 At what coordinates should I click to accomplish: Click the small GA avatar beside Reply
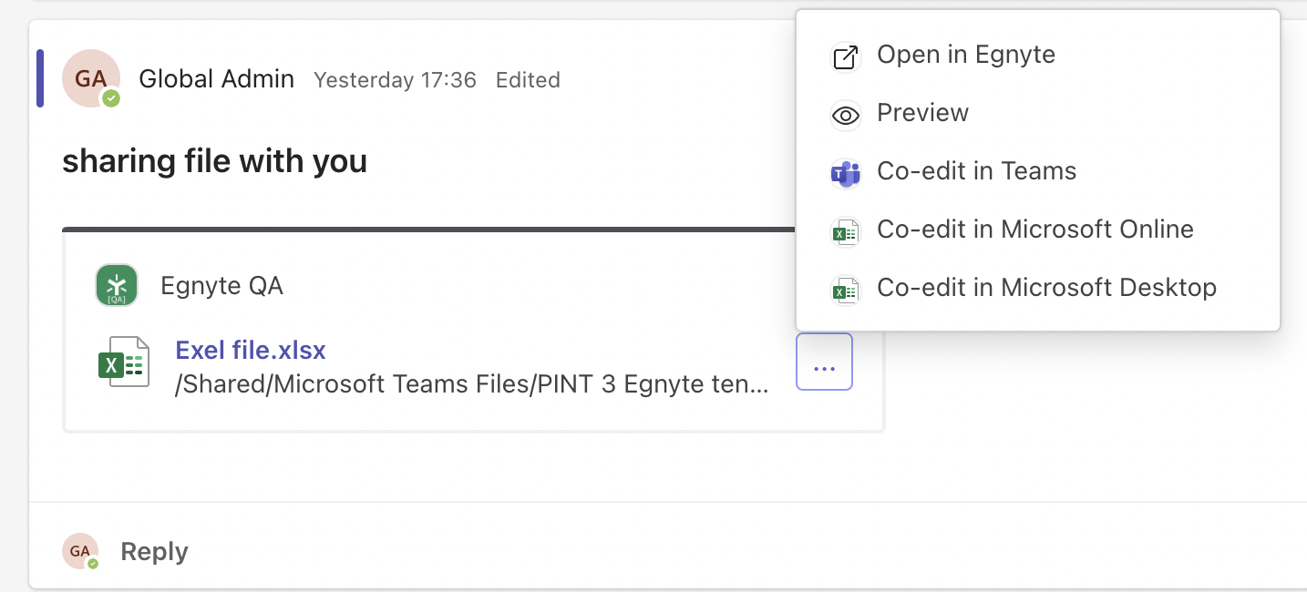pos(80,551)
